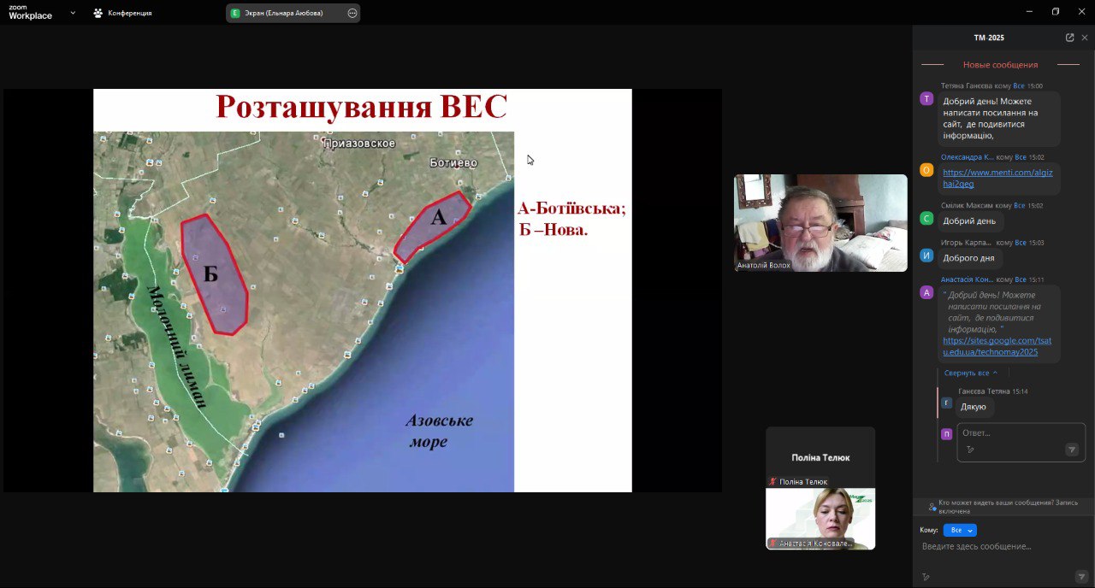Click Смілик Максим avatar C
The image size is (1095, 588).
(x=926, y=218)
